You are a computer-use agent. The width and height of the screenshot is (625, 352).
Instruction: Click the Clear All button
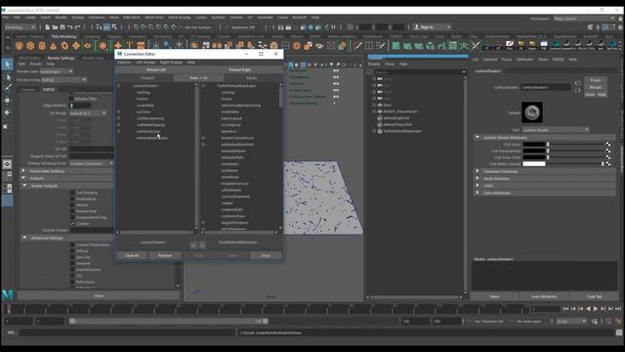[x=132, y=255]
